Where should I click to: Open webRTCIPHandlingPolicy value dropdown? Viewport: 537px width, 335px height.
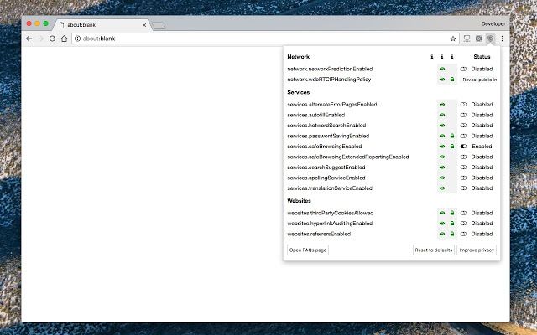tap(478, 80)
